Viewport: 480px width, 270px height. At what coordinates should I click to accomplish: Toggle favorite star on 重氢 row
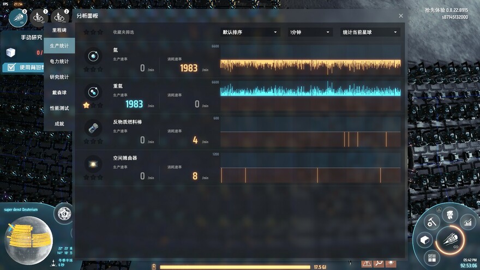pyautogui.click(x=86, y=105)
